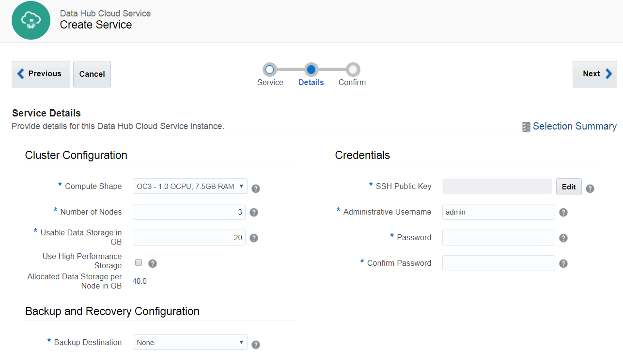
Task: Click the Selection Summary grid icon
Action: pyautogui.click(x=526, y=126)
